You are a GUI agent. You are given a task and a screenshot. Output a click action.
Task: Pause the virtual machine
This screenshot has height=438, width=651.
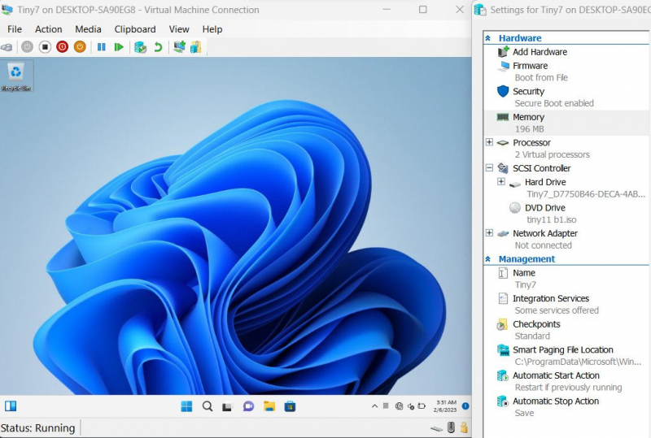(102, 47)
